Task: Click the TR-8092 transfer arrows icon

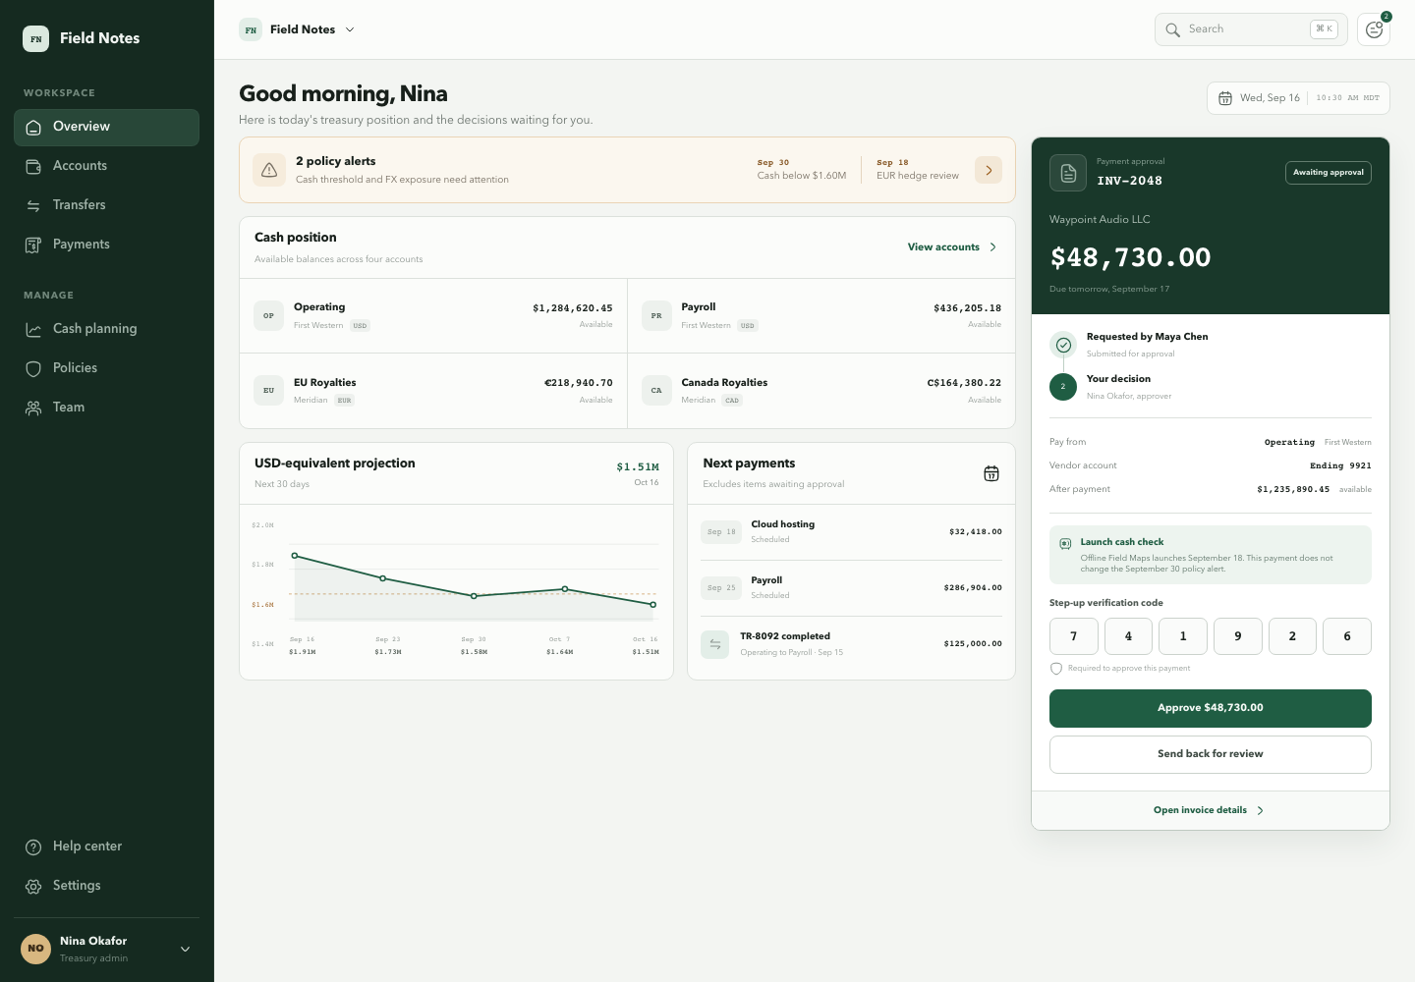Action: (x=715, y=644)
